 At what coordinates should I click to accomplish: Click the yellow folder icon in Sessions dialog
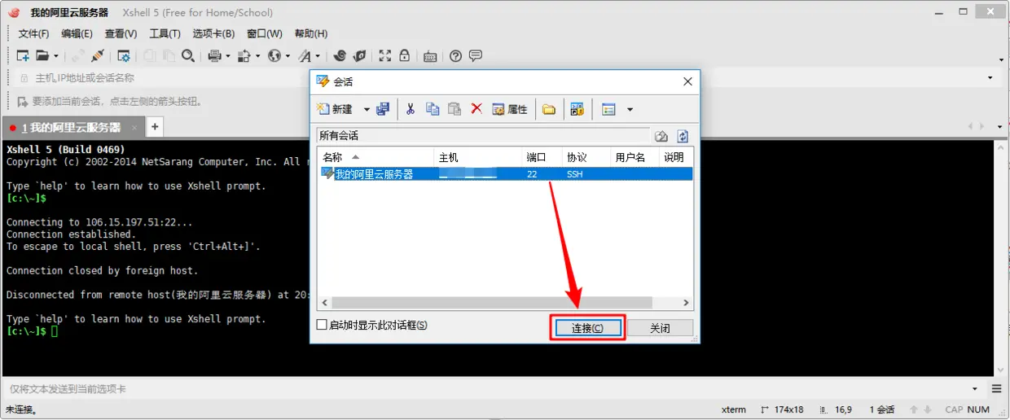(x=549, y=109)
